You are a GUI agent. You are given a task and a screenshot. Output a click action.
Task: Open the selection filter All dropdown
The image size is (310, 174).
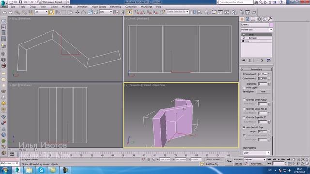tap(41, 12)
